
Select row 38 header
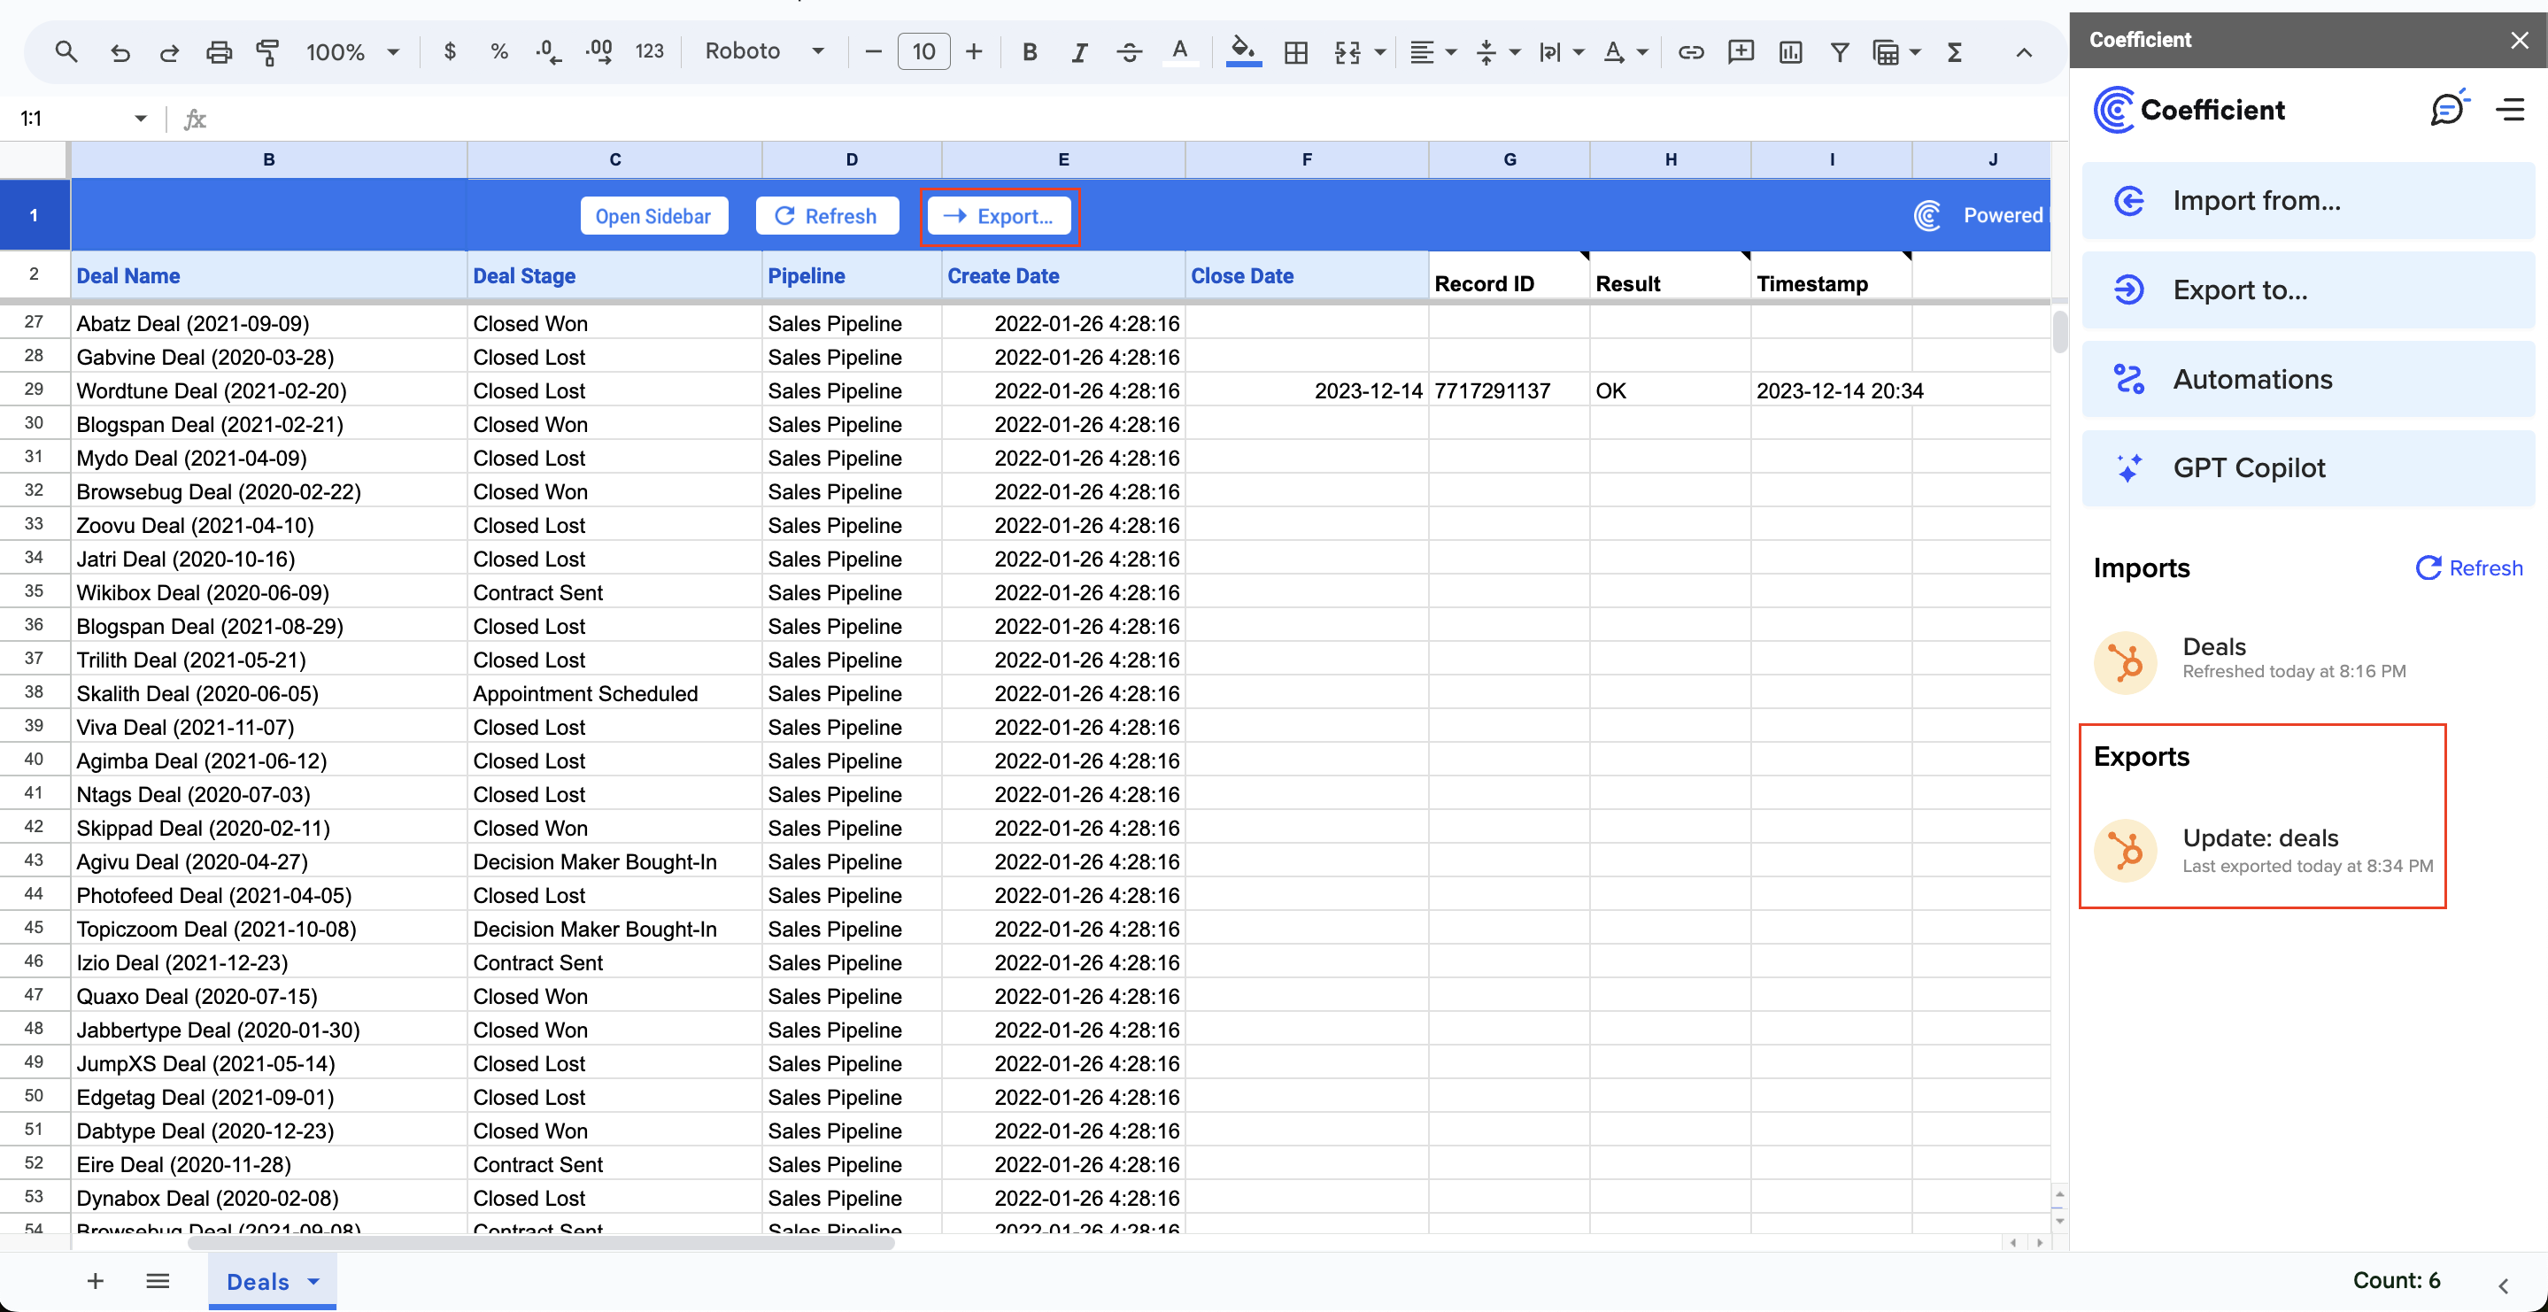pos(35,692)
